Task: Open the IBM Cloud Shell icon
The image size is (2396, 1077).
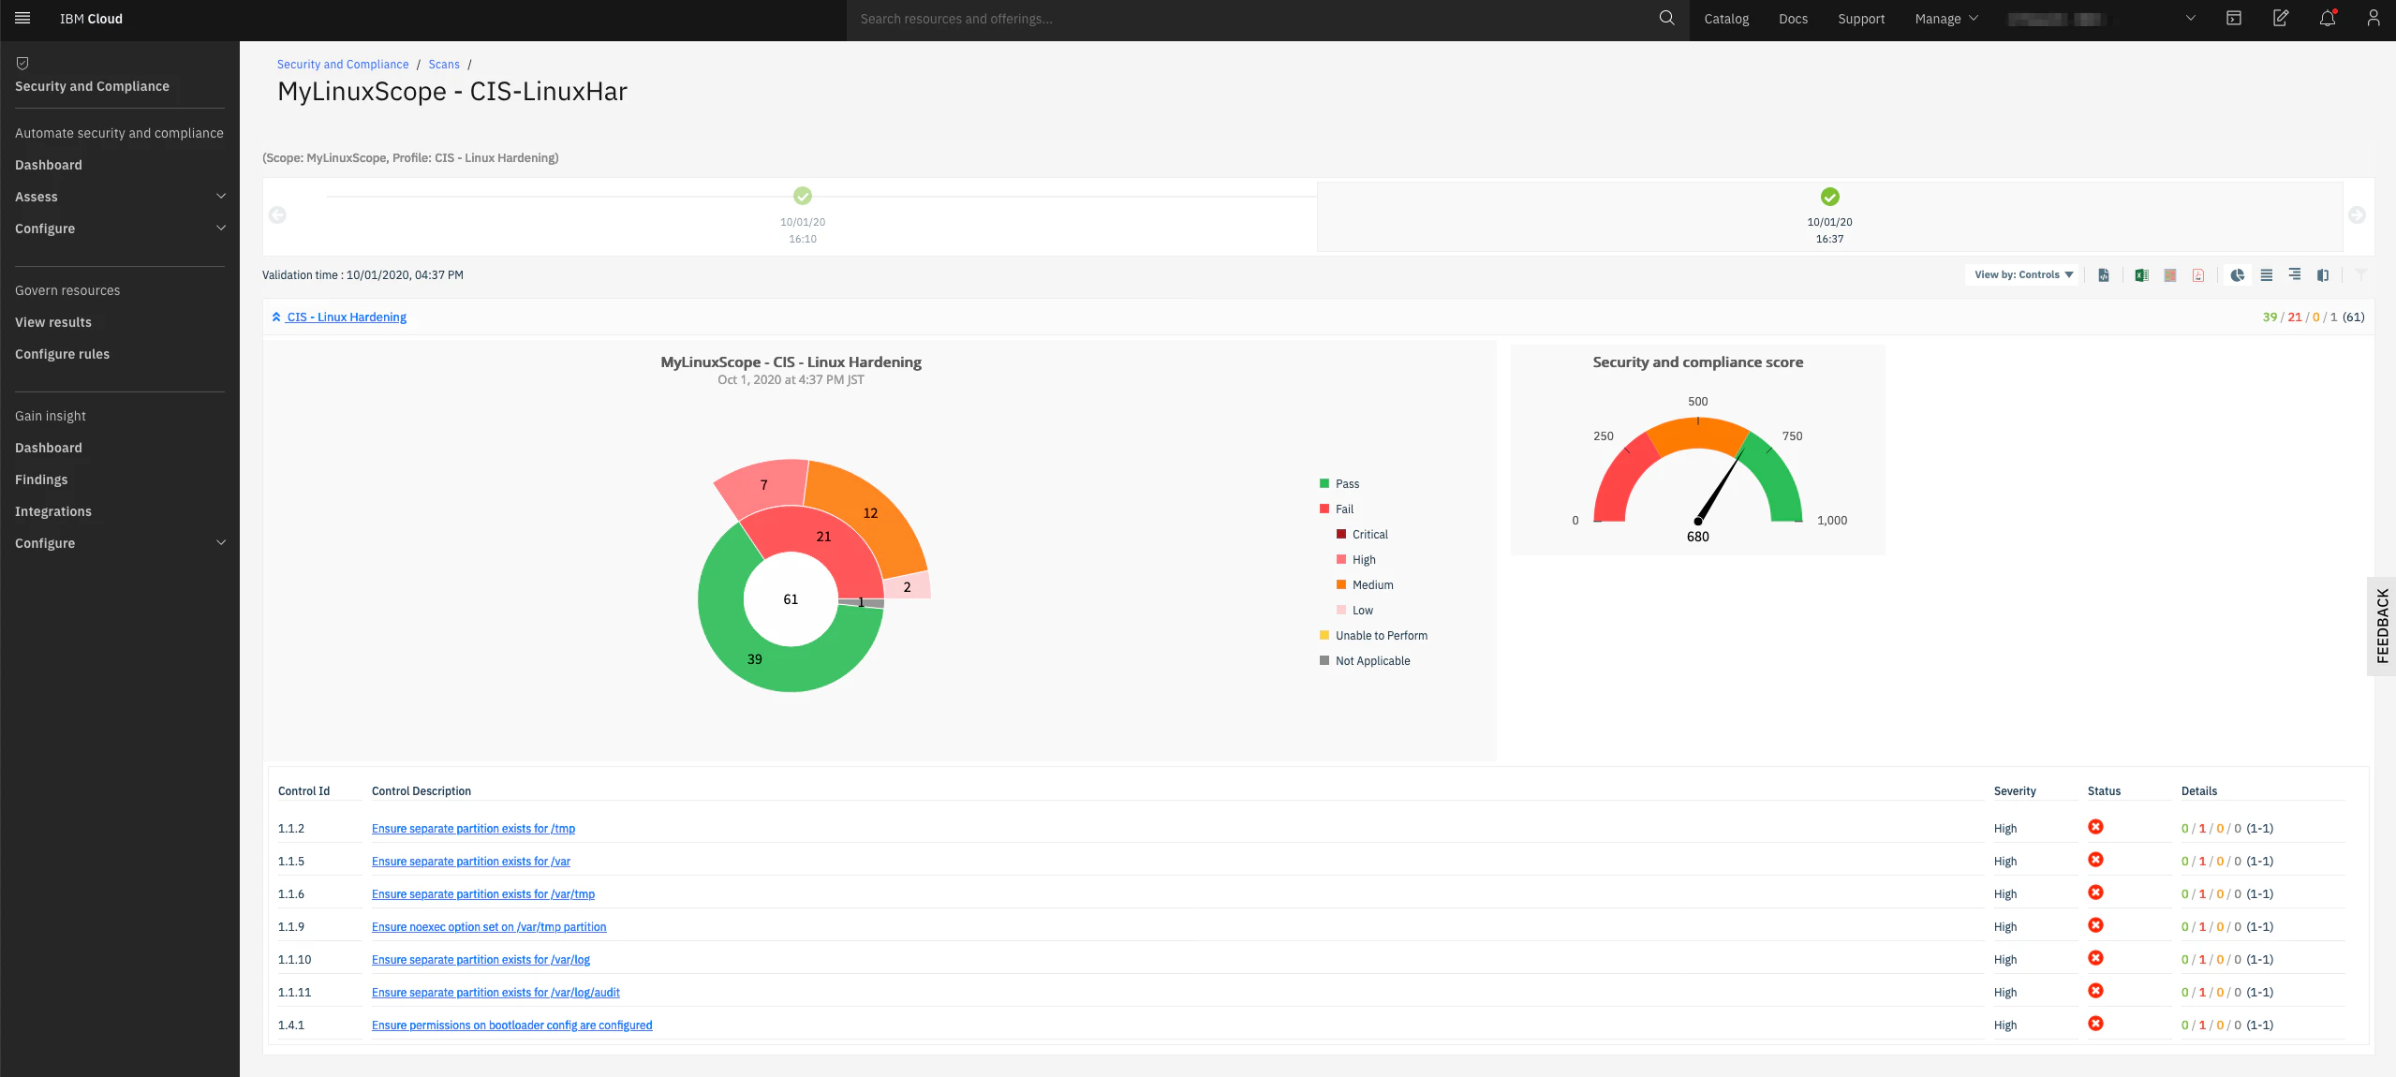Action: click(x=2234, y=19)
